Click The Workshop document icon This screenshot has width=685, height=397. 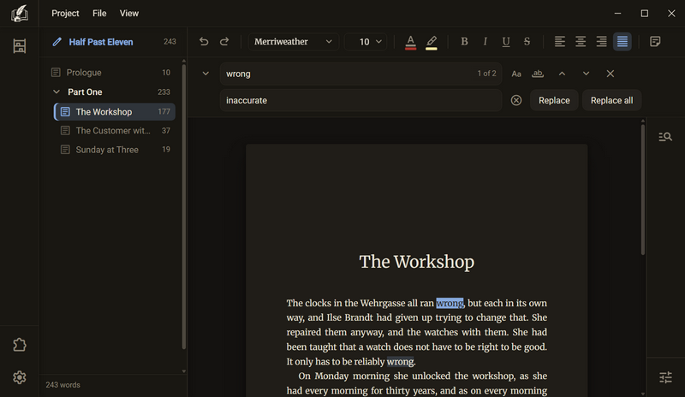[x=65, y=112]
